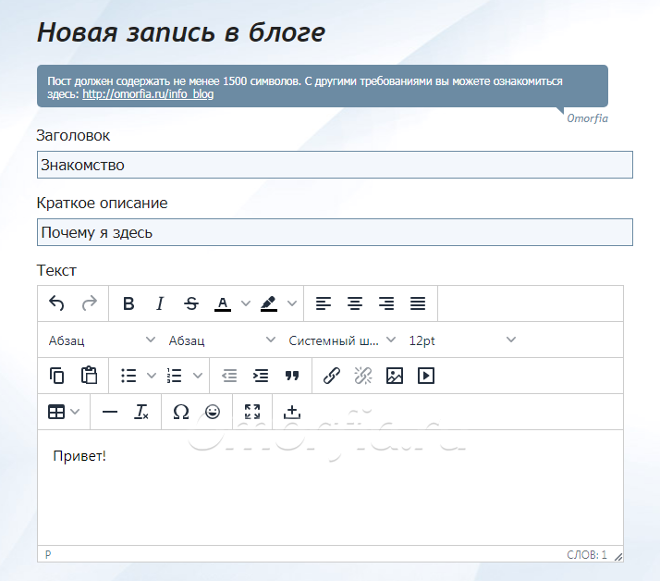Open the emoticons picker
The image size is (660, 581).
pyautogui.click(x=213, y=412)
